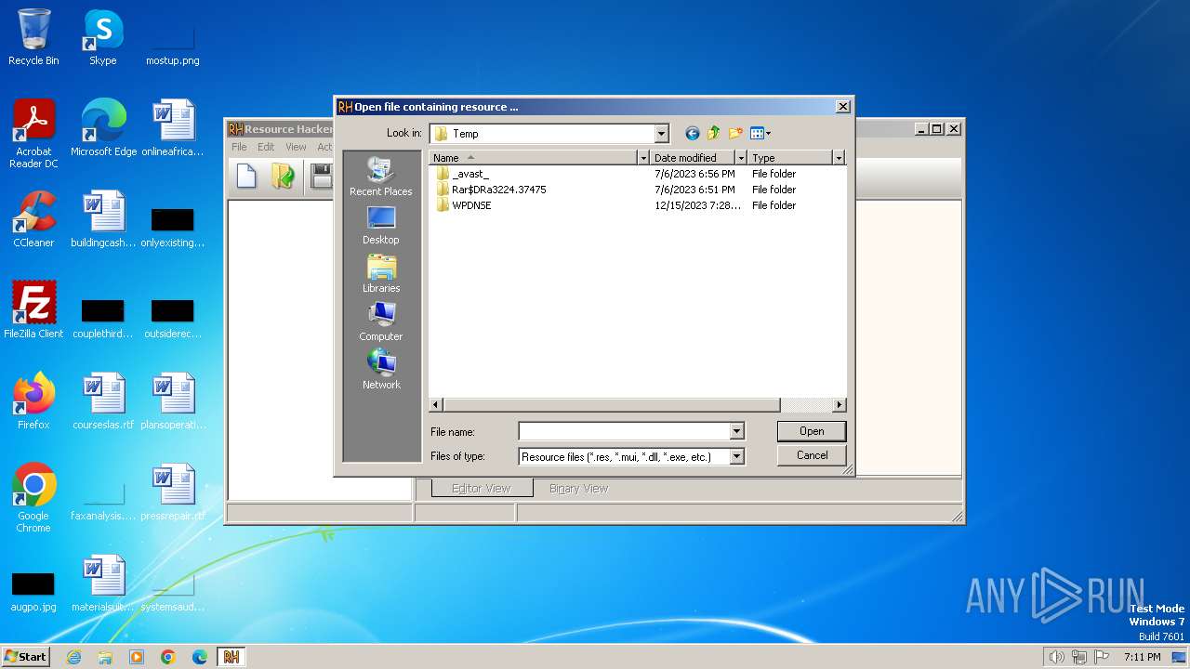Close the Open file dialog
The height and width of the screenshot is (669, 1190).
tap(842, 107)
